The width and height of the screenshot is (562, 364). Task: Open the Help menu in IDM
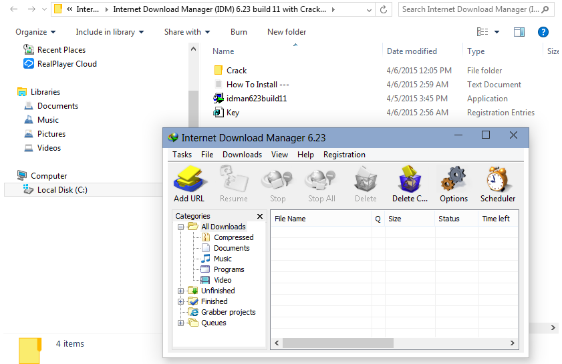pyautogui.click(x=306, y=155)
